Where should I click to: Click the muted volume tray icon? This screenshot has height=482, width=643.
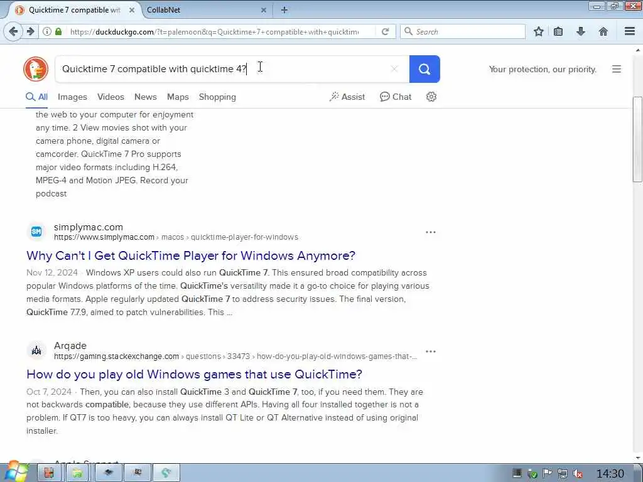[x=578, y=474]
